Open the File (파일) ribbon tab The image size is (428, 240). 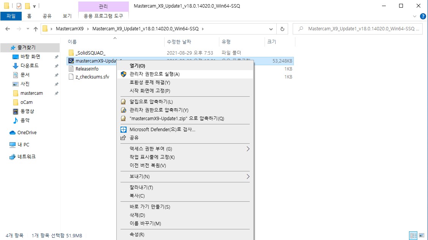coord(11,16)
